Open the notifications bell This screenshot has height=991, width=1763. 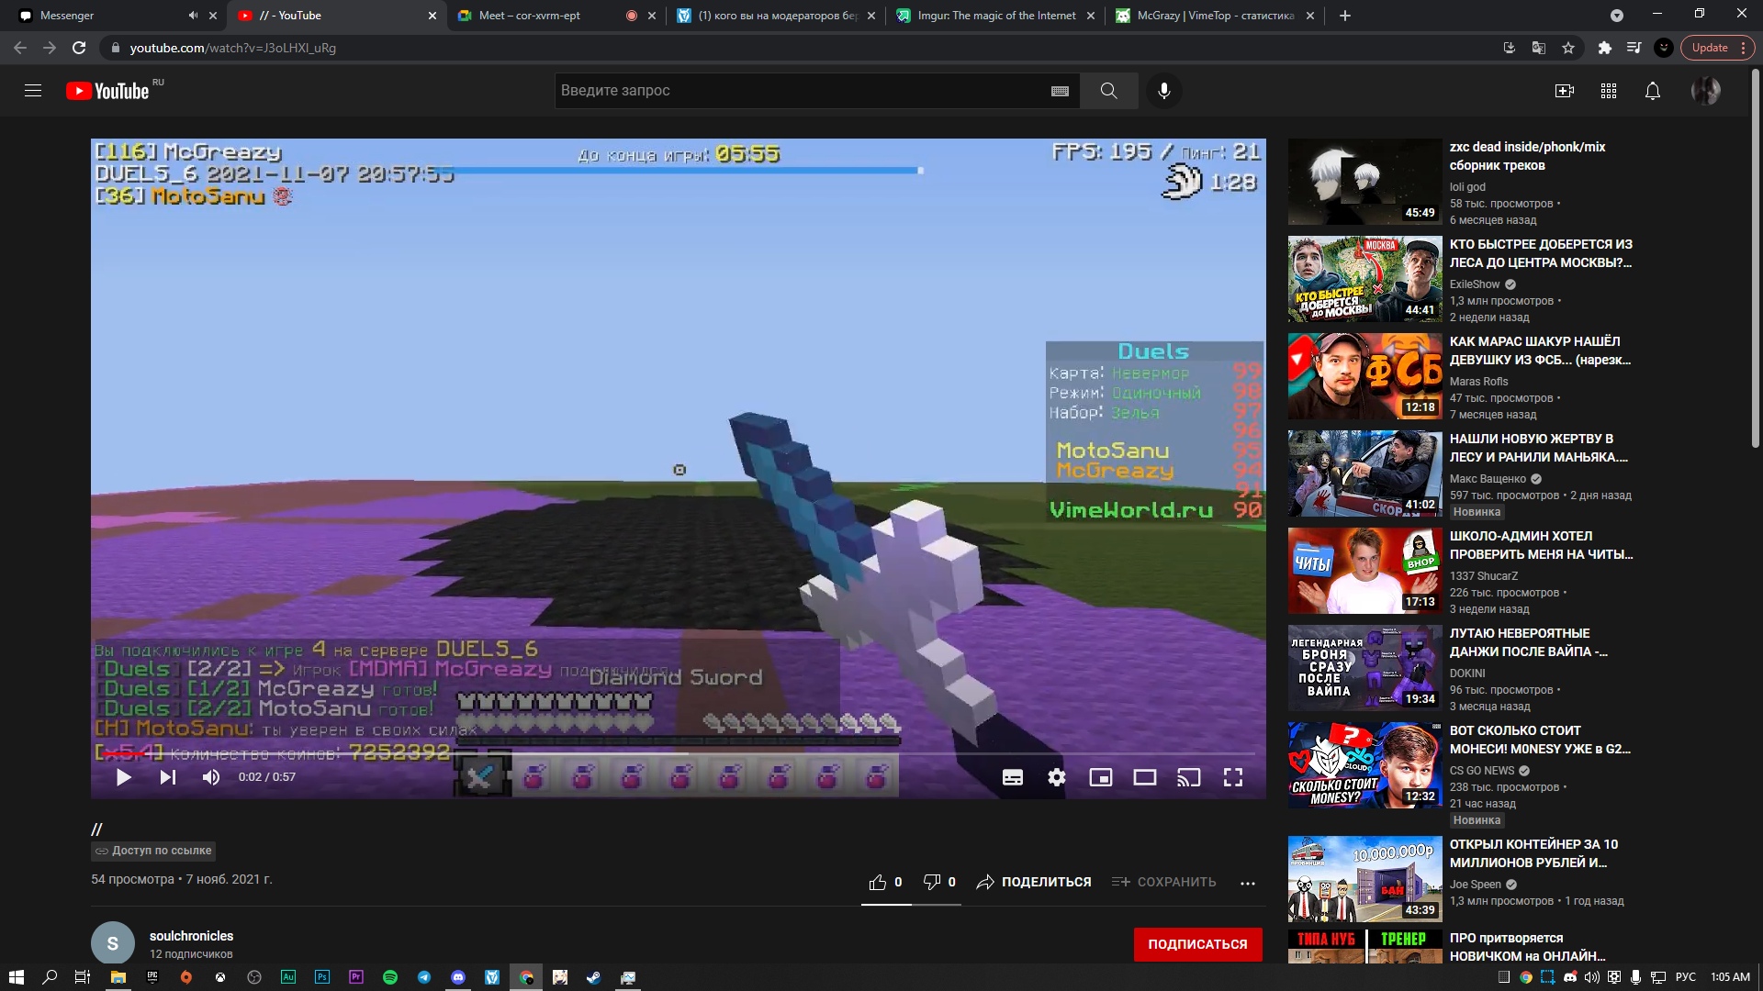tap(1652, 91)
